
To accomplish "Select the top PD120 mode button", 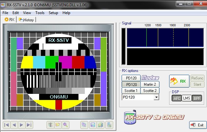I will [x=131, y=78].
